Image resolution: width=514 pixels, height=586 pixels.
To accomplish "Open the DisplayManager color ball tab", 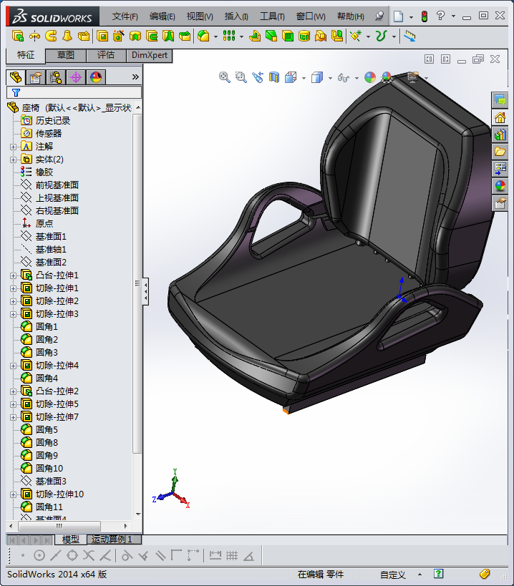I will [96, 77].
